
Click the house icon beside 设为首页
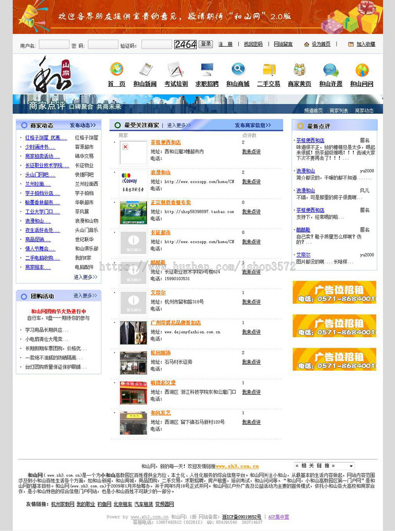pyautogui.click(x=306, y=44)
